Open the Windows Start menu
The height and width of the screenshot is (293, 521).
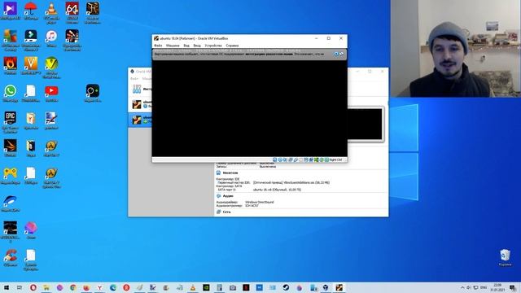6,287
